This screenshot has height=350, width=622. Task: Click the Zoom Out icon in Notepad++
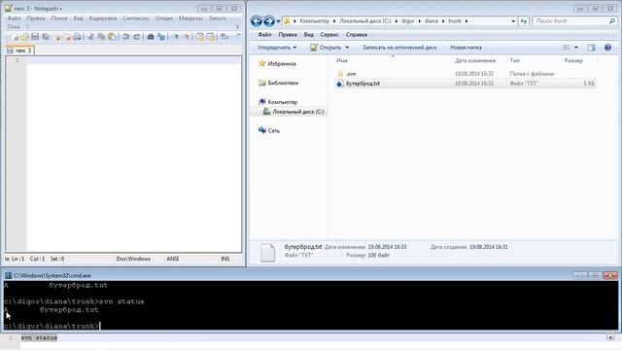pyautogui.click(x=186, y=37)
